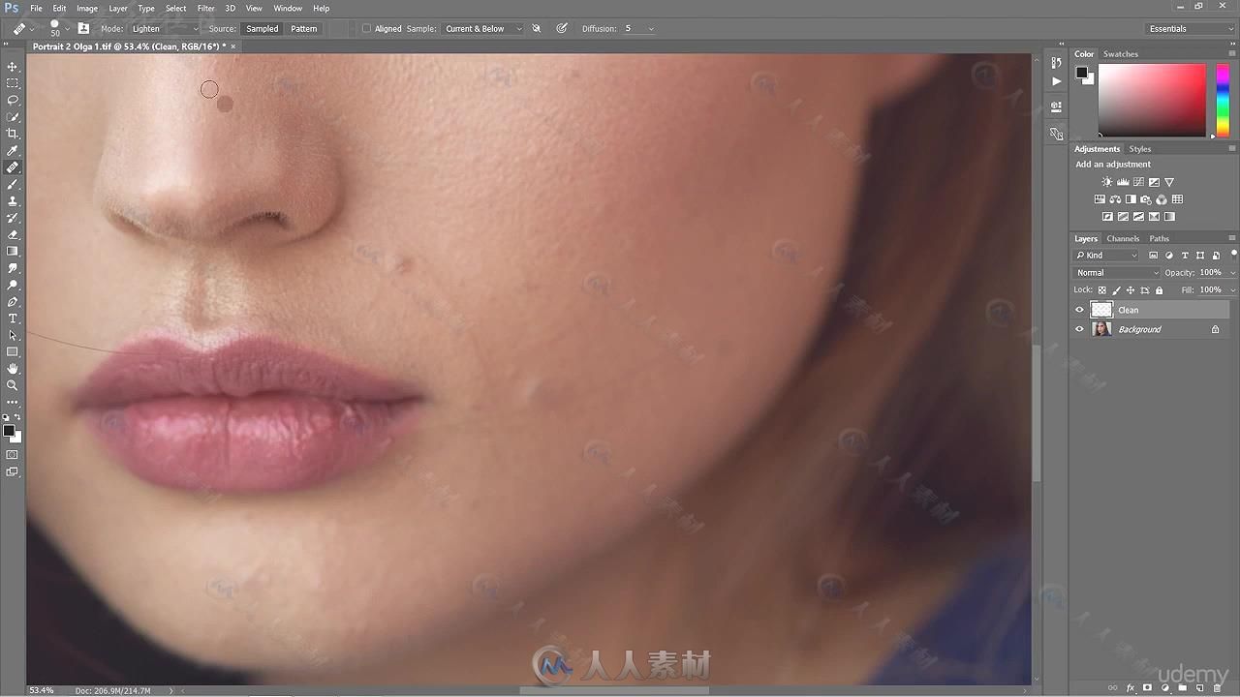Hide the Background layer
This screenshot has width=1240, height=697.
click(1080, 329)
